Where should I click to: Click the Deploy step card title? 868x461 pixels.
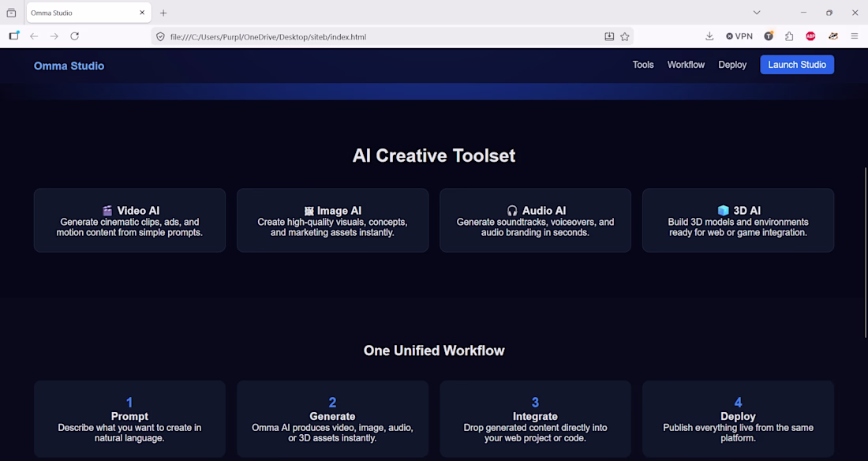click(738, 416)
